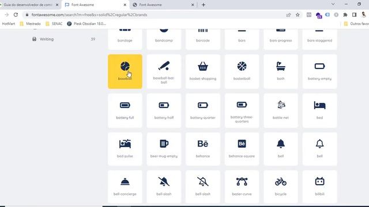Reload the current page

tap(16, 15)
